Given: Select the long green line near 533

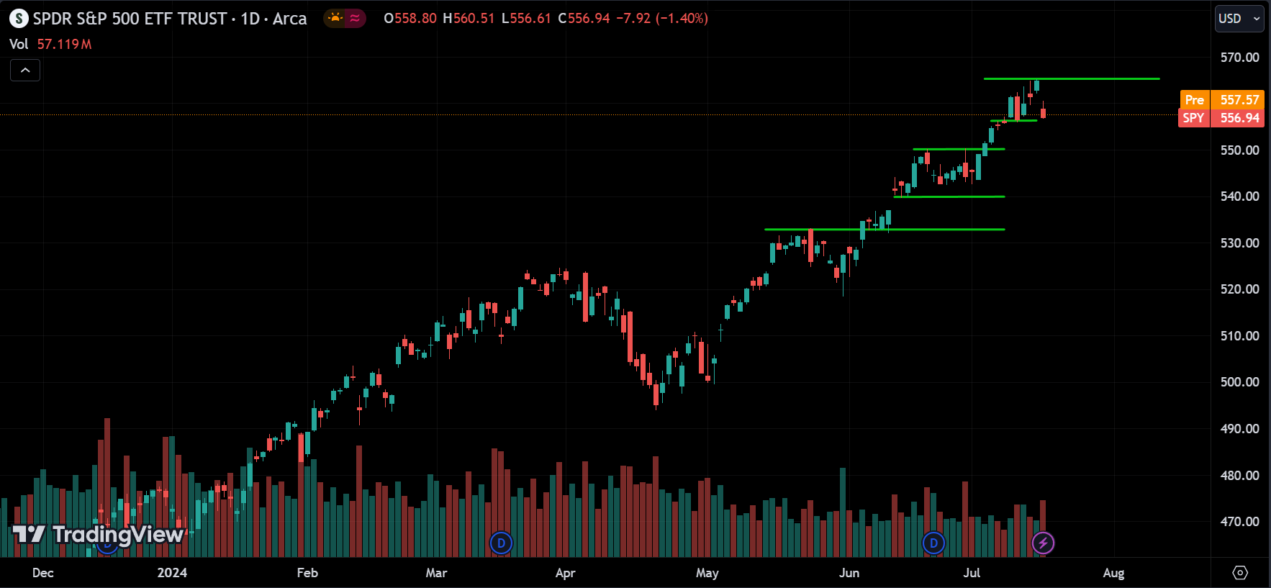Looking at the screenshot, I should click(x=885, y=230).
